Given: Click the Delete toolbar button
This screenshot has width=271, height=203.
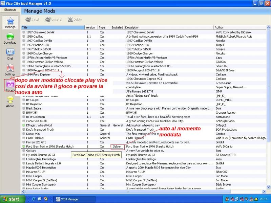Looking at the screenshot, I should click(75, 20).
